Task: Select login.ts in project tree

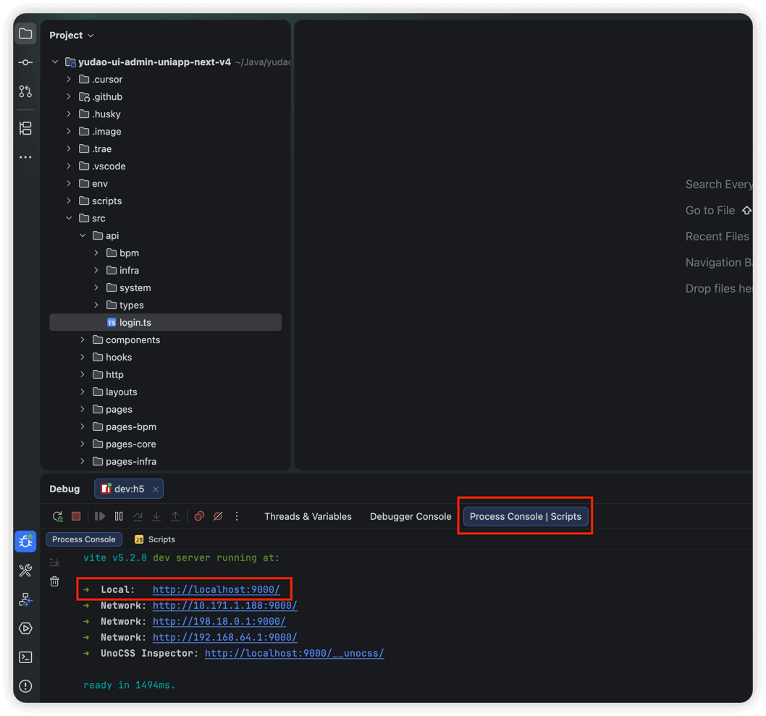Action: coord(135,323)
